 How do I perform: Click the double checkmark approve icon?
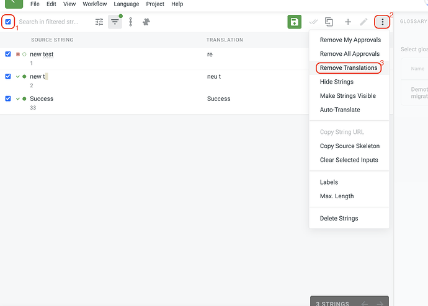[x=313, y=22]
